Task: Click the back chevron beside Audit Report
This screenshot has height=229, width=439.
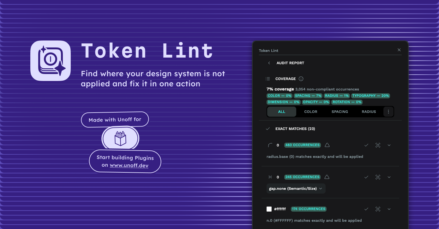Action: pyautogui.click(x=269, y=63)
